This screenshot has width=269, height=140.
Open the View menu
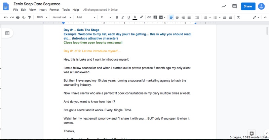[x=32, y=10]
